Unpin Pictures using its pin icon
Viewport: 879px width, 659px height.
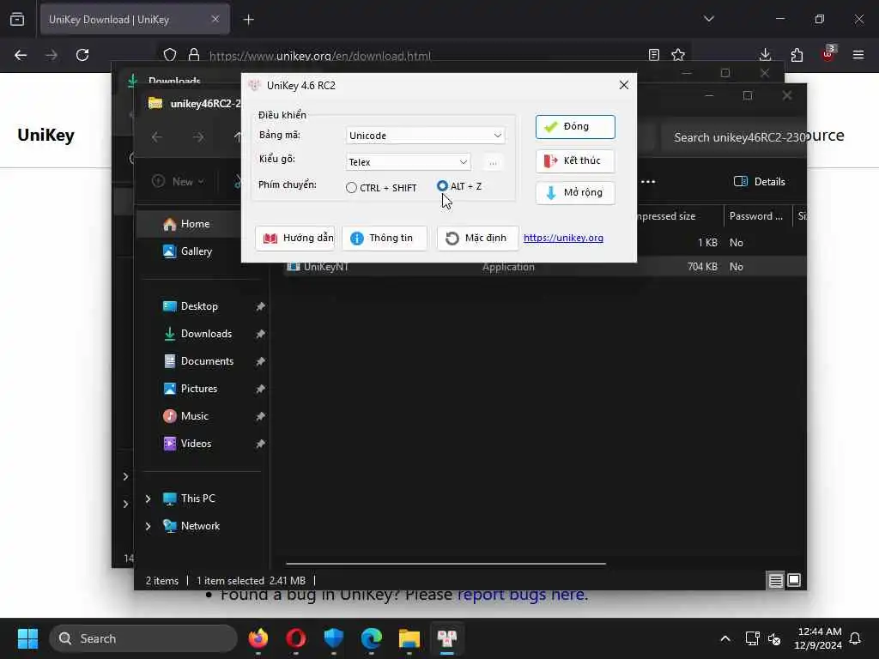pyautogui.click(x=260, y=389)
